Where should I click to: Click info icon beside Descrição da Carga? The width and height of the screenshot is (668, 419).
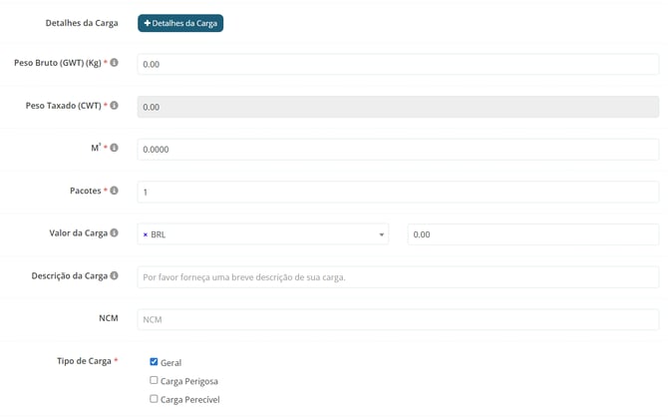coord(115,276)
